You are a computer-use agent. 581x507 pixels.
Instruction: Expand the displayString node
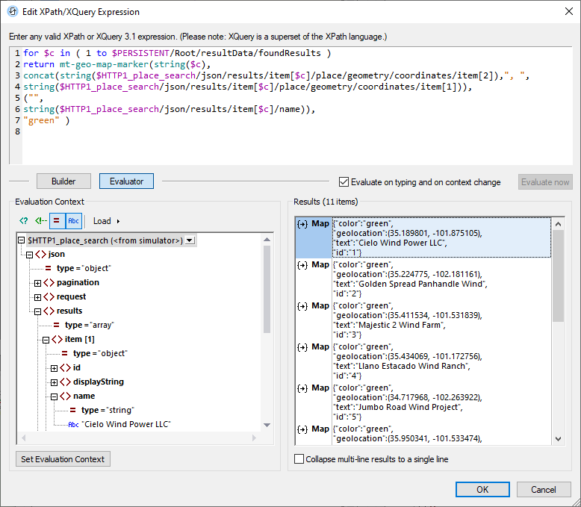(54, 382)
